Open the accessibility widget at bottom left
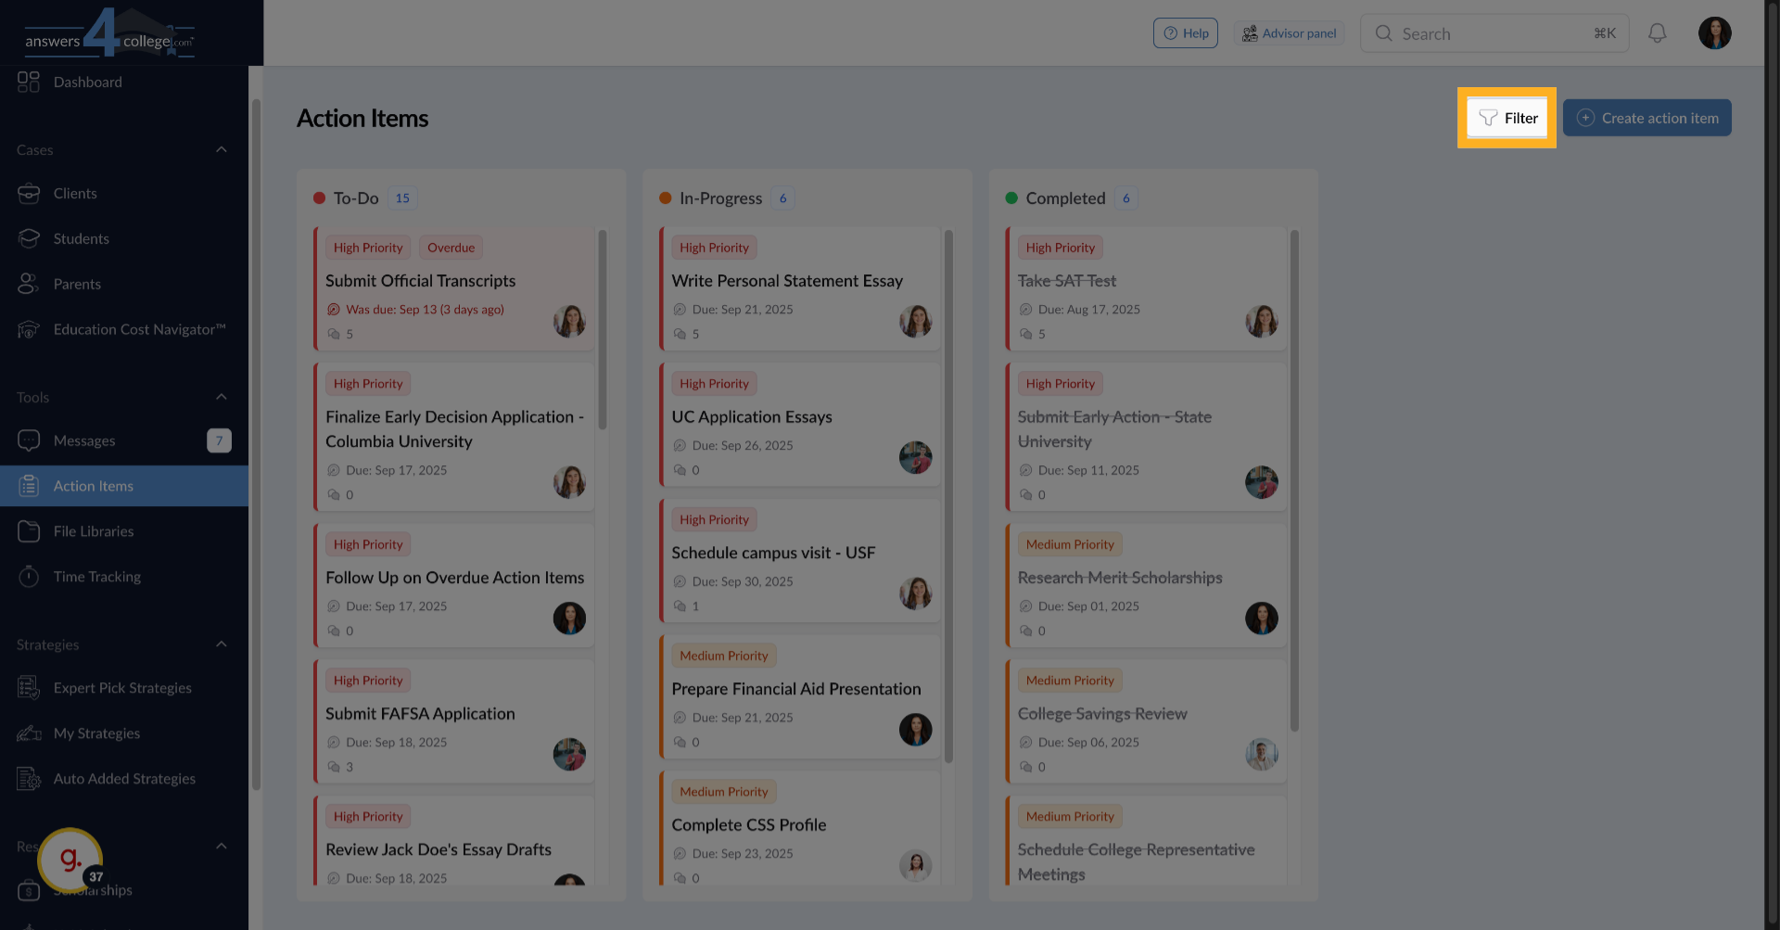 click(x=69, y=860)
